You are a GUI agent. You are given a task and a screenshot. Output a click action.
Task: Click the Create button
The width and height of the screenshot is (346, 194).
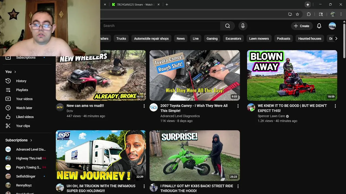pos(301,26)
